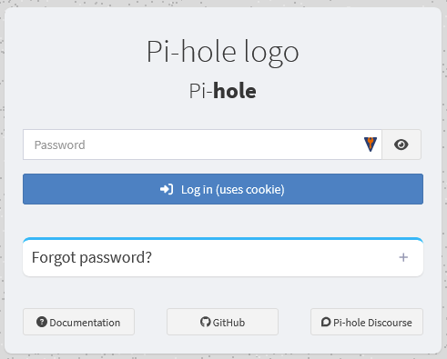Toggle password visibility with the eye icon
The height and width of the screenshot is (359, 447).
click(401, 145)
